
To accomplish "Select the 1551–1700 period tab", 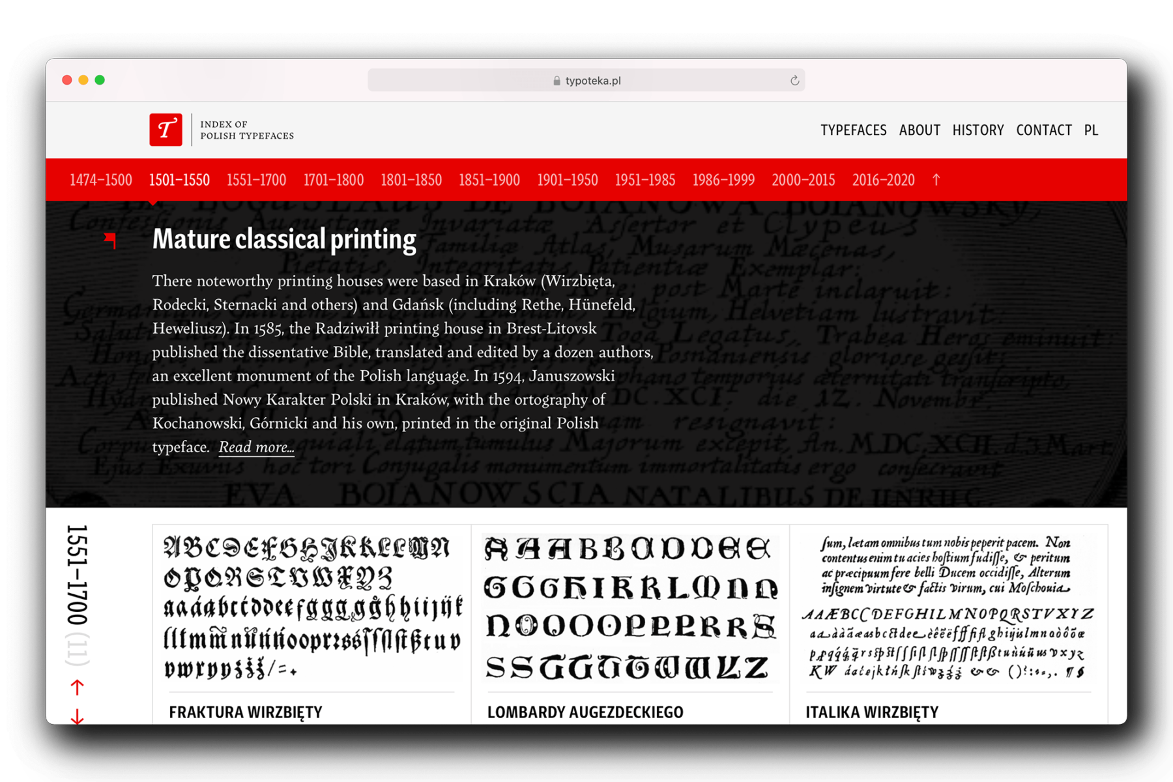I will 256,180.
